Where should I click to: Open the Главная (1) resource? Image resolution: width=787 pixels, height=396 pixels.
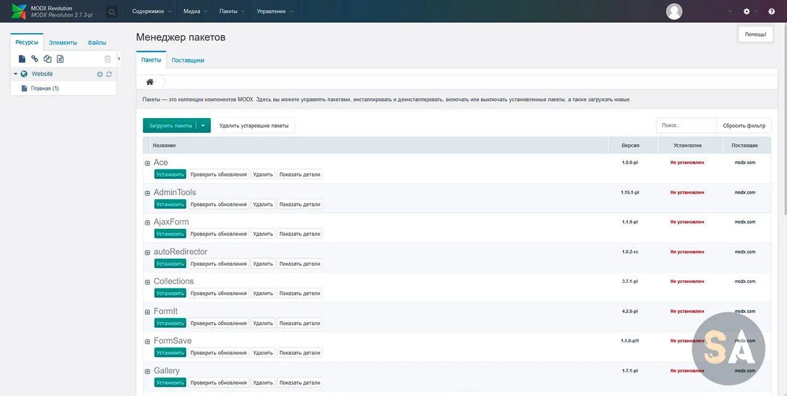[x=45, y=89]
